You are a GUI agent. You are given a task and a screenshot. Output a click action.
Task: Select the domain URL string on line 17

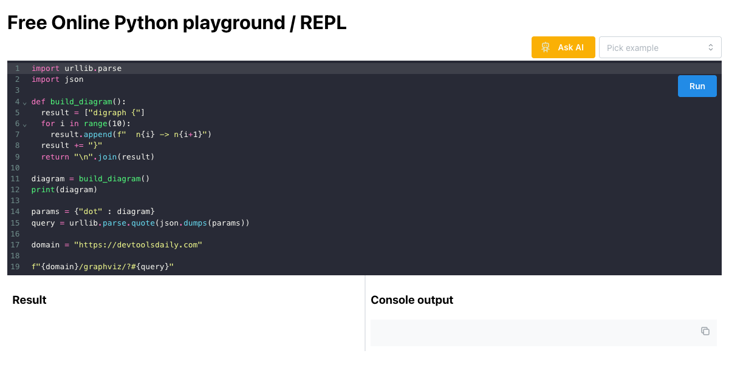pos(138,244)
